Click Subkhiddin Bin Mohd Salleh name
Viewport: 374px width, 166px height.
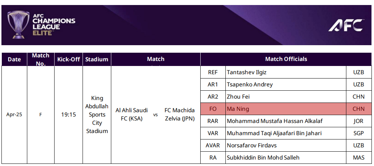(263, 158)
